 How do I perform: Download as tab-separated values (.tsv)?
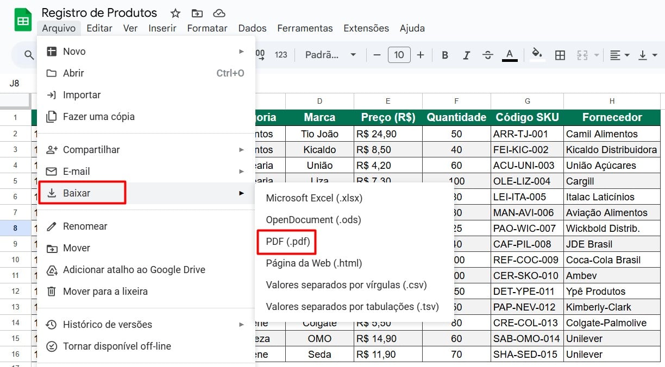pyautogui.click(x=354, y=307)
